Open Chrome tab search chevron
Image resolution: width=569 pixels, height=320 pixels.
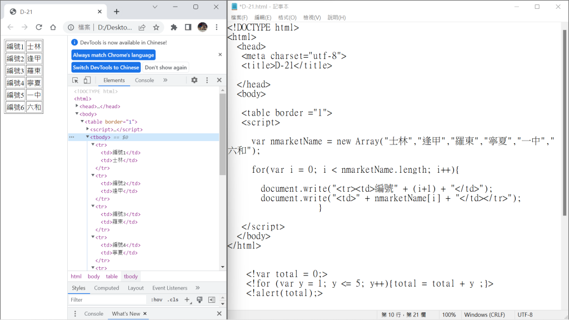[x=155, y=7]
